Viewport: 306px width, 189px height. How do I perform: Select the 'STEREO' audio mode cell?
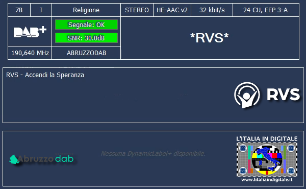pyautogui.click(x=137, y=10)
